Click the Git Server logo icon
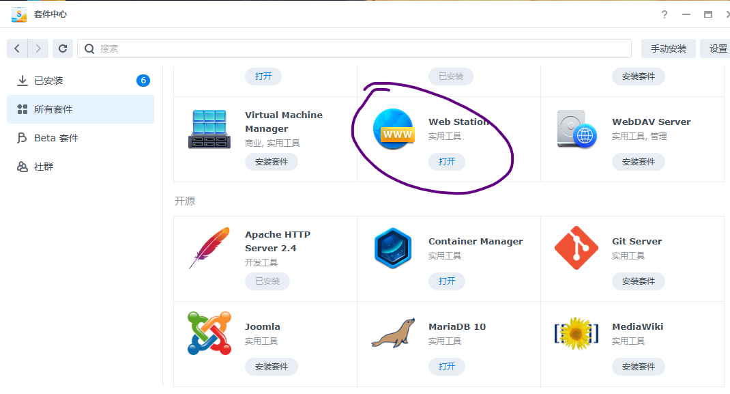Viewport: 730px width, 394px height. 576,249
